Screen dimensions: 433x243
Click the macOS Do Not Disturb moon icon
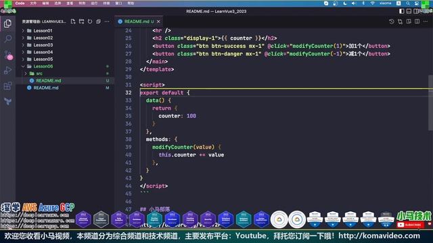345,3
